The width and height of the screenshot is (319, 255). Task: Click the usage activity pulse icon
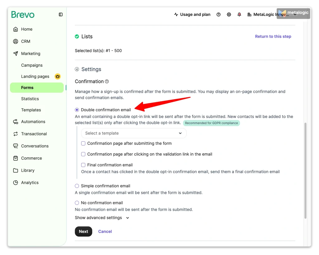pyautogui.click(x=176, y=14)
